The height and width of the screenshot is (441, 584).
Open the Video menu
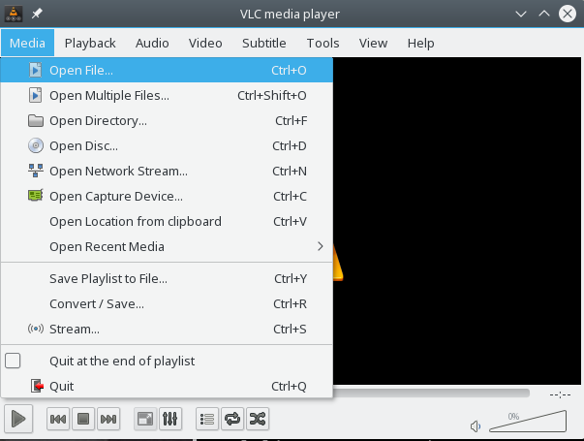tap(205, 43)
